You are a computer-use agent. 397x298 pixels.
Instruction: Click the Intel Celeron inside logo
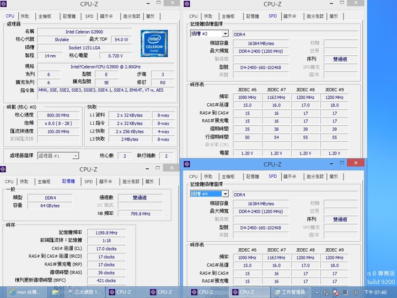click(154, 44)
